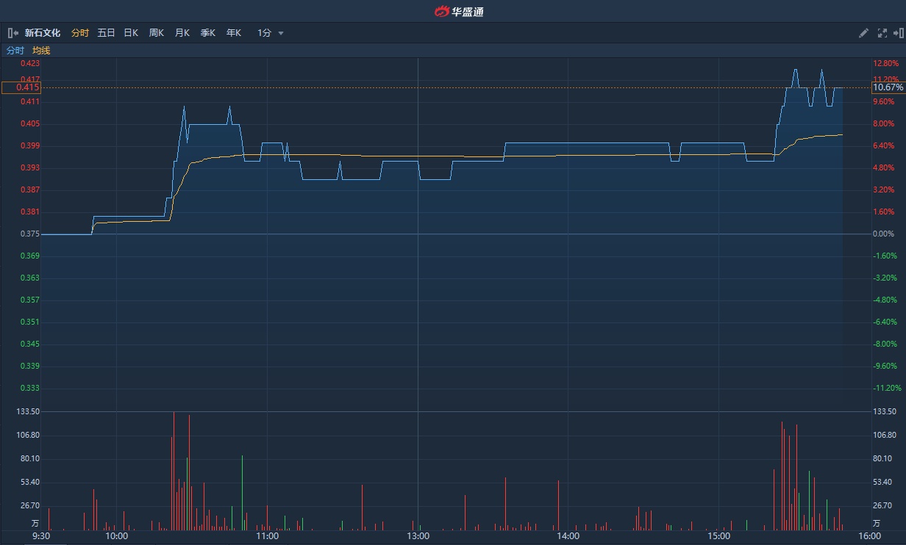Switch to the 周K weekly candlestick tab

(x=157, y=33)
